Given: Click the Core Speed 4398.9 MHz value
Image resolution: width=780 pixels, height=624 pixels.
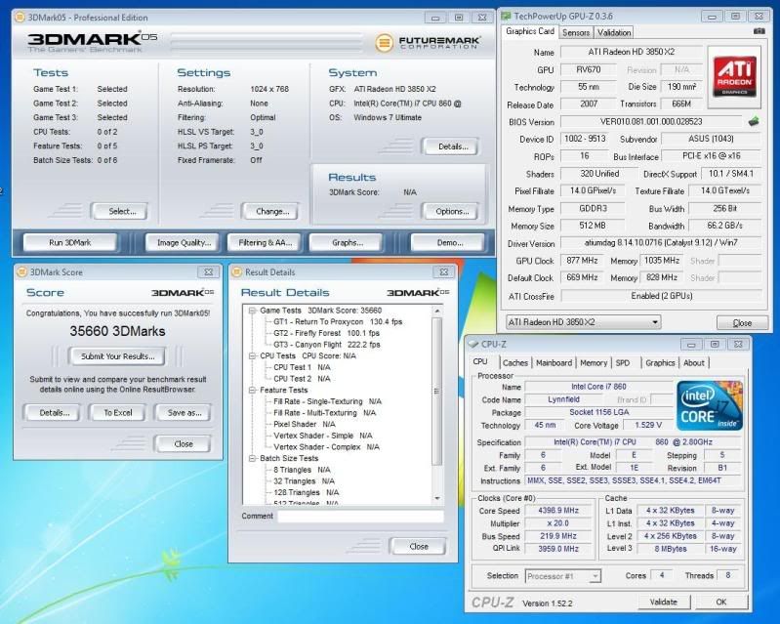Looking at the screenshot, I should pos(558,511).
